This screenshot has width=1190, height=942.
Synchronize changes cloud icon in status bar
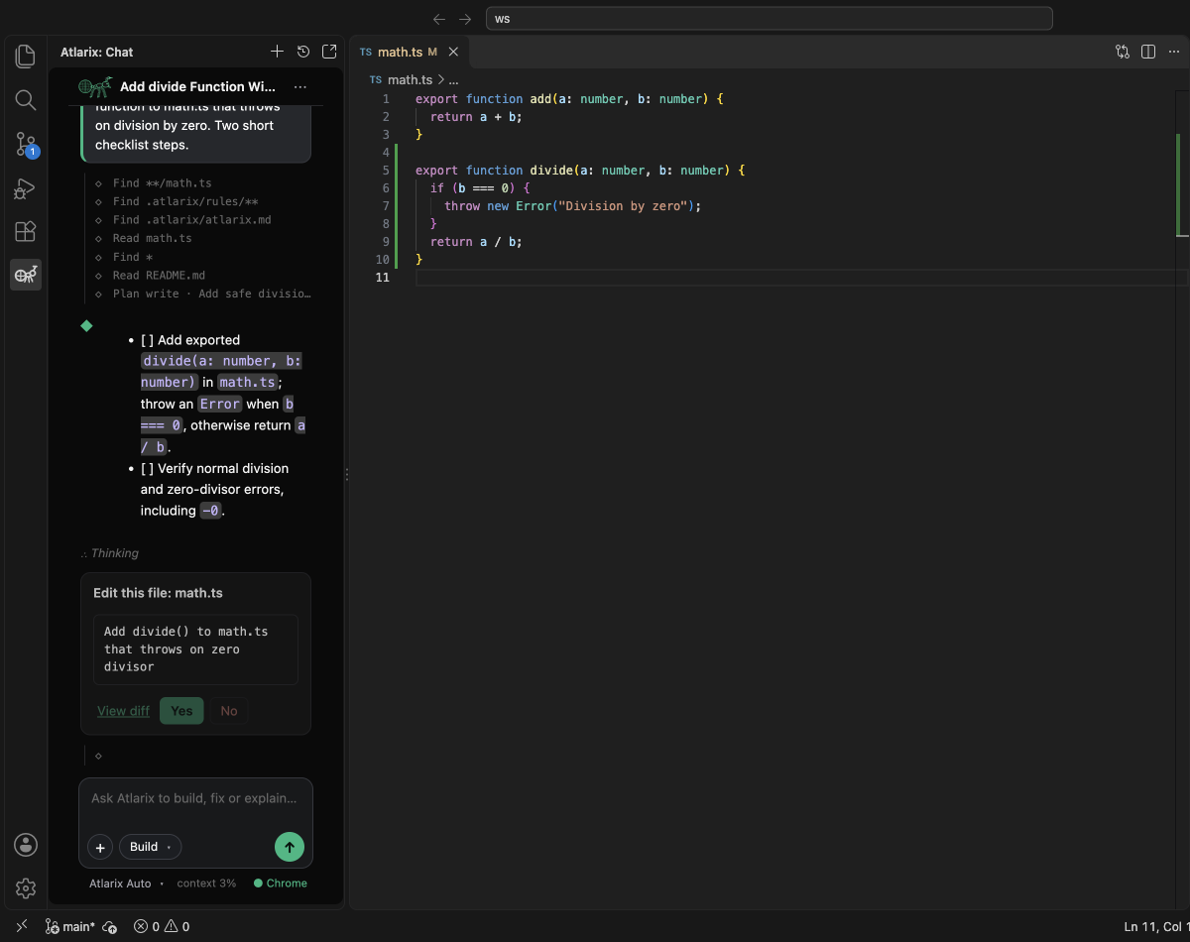[110, 926]
